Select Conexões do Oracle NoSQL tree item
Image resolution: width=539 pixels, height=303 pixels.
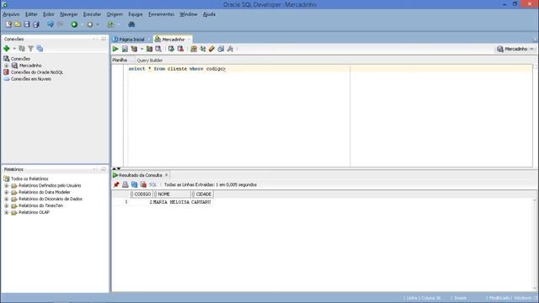tap(37, 72)
